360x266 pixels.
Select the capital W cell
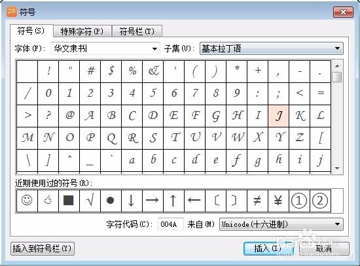tap(236, 138)
